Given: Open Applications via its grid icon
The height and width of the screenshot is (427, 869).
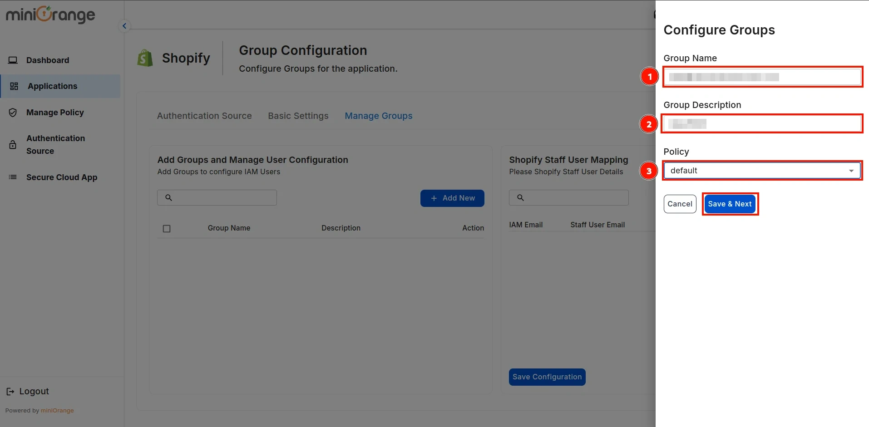Looking at the screenshot, I should point(14,86).
